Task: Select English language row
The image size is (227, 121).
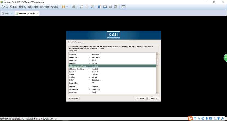Action: (x=112, y=87)
